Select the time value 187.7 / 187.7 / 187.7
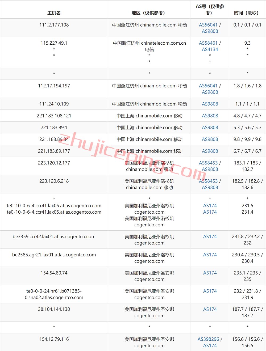Image resolution: width=266 pixels, height=351 pixels. pos(247,312)
